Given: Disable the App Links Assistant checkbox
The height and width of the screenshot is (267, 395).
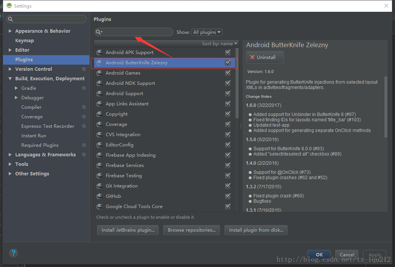Looking at the screenshot, I should (x=228, y=103).
